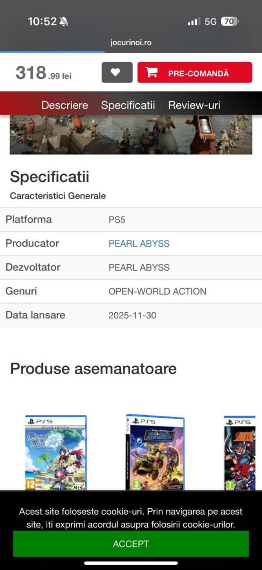Image resolution: width=262 pixels, height=570 pixels.
Task: Tap the heart wishlist icon button
Action: pos(117,73)
